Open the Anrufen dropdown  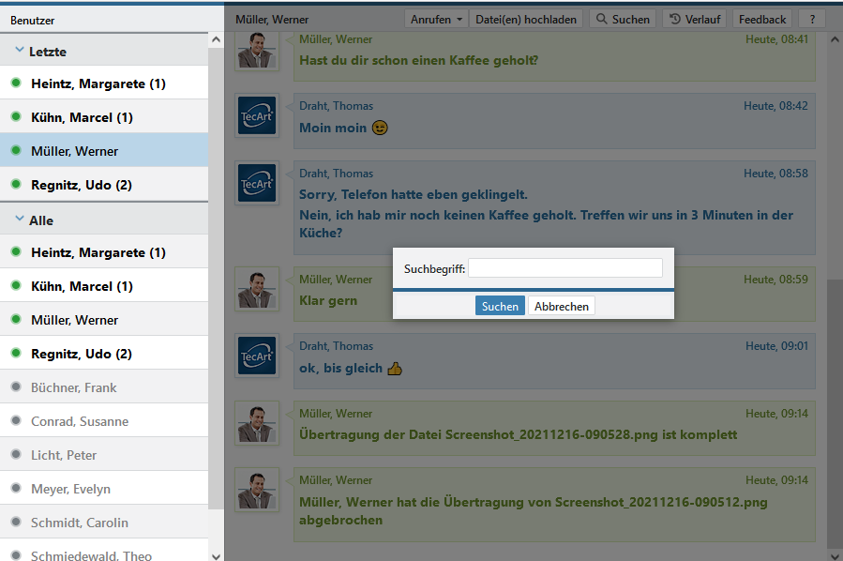(437, 19)
